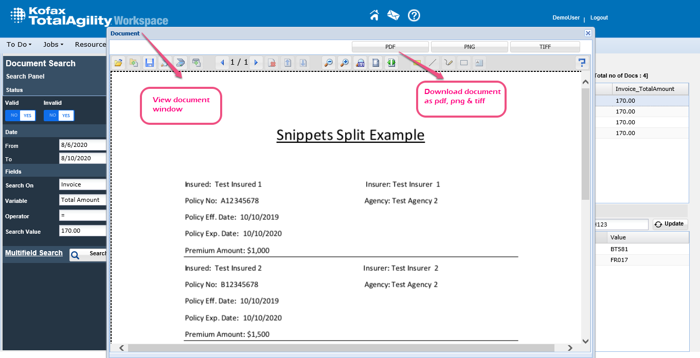Click the Logout link
Image resolution: width=700 pixels, height=358 pixels.
tap(599, 17)
